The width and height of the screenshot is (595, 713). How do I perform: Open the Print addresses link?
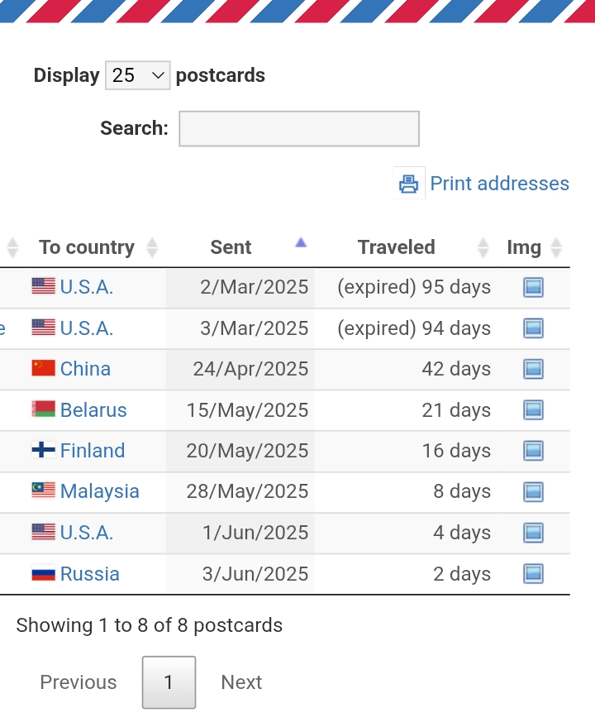click(499, 184)
